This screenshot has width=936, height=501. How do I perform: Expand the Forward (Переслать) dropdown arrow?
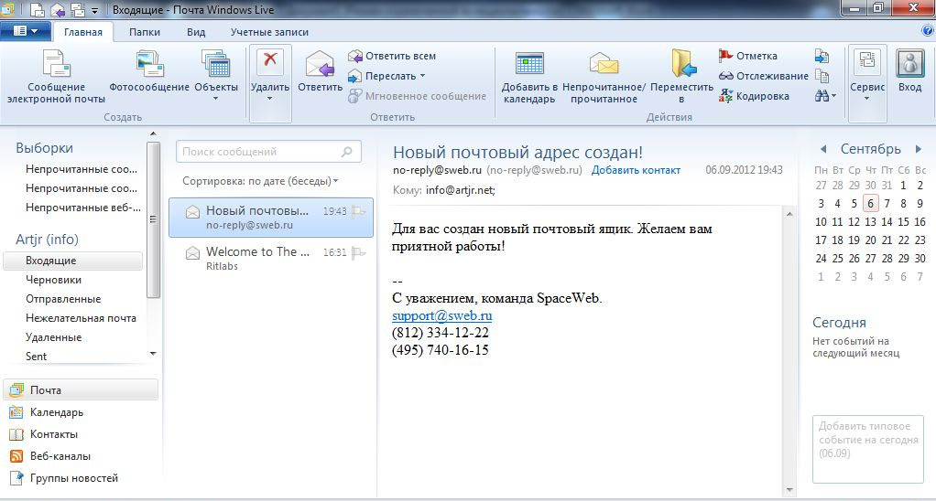422,76
